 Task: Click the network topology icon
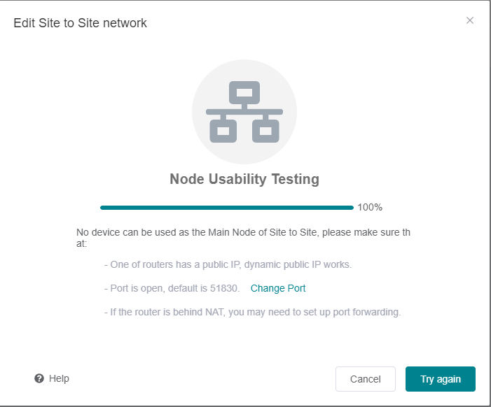coord(244,113)
